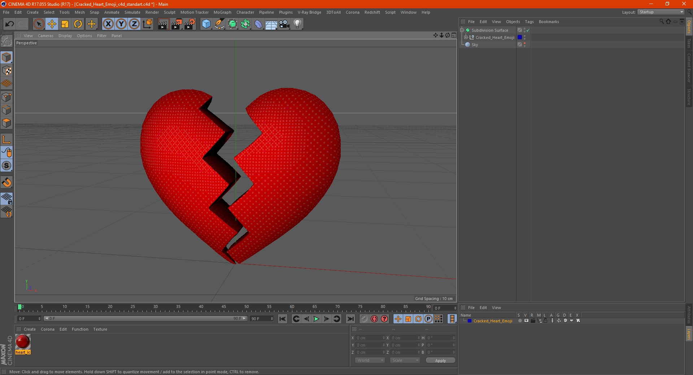Toggle the Z axis lock
693x375 pixels.
[134, 24]
